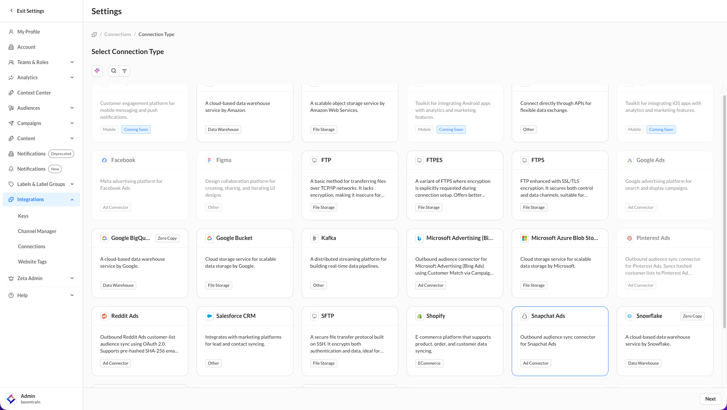
Task: Expand the Zeta Admin menu chevron
Action: pyautogui.click(x=72, y=278)
